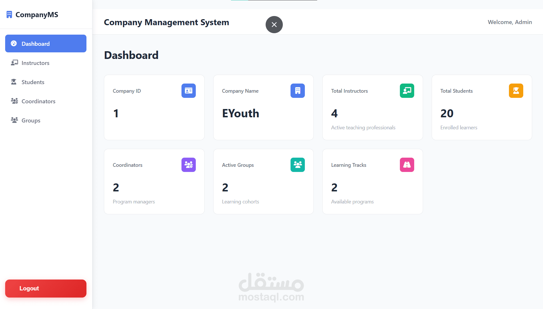Screen dimensions: 543x309
Task: Click the Program managers caption
Action: (x=134, y=201)
